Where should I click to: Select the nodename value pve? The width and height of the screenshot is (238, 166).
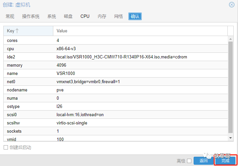tap(60, 90)
